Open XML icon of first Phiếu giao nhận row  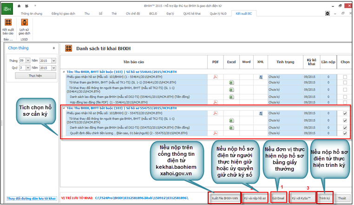tap(261, 77)
